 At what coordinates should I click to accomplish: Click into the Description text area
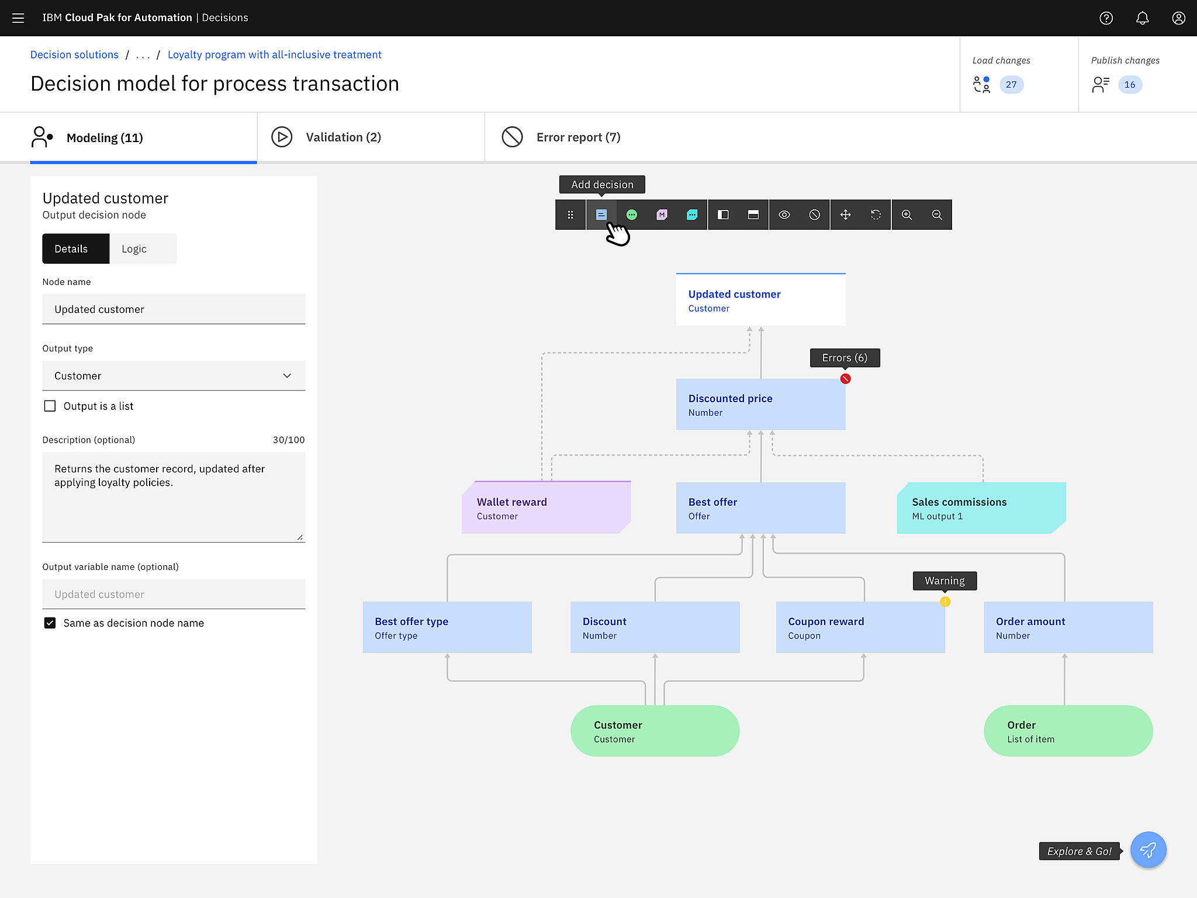174,496
